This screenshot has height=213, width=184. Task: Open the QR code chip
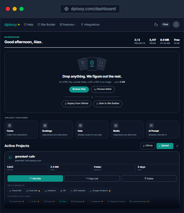click(x=63, y=191)
